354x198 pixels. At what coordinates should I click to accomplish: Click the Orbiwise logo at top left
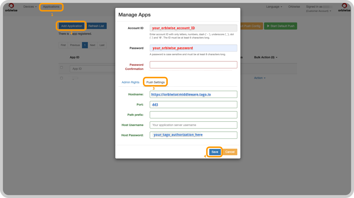[x=11, y=8]
